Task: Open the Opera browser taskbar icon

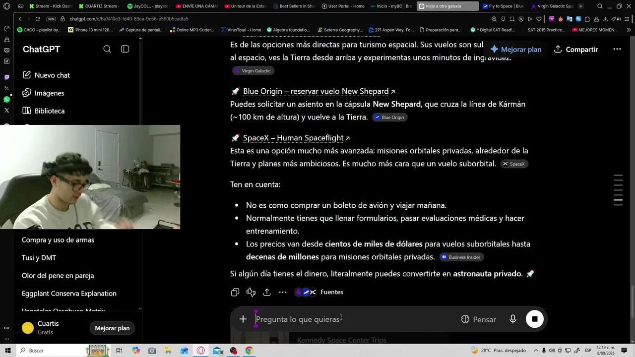Action: coord(201,351)
